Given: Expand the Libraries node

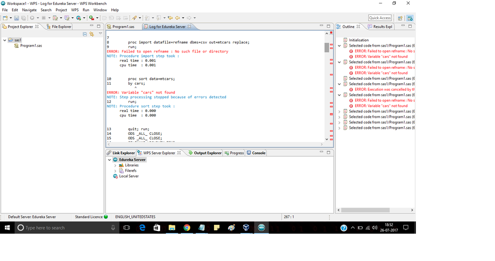Looking at the screenshot, I should pyautogui.click(x=115, y=165).
